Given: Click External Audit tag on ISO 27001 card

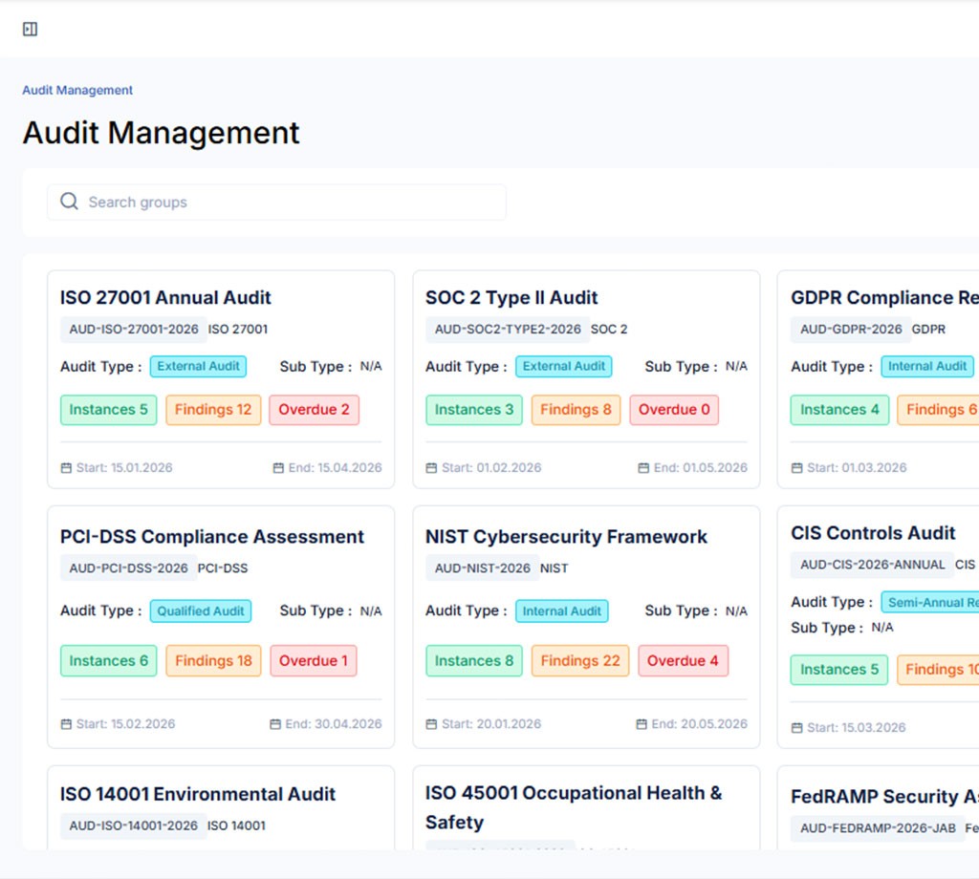Looking at the screenshot, I should [198, 366].
